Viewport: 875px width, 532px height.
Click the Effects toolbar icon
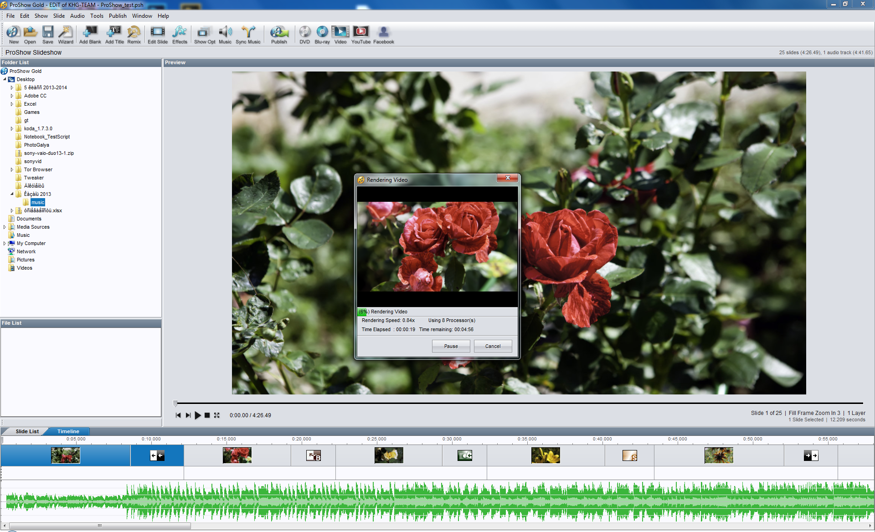180,35
